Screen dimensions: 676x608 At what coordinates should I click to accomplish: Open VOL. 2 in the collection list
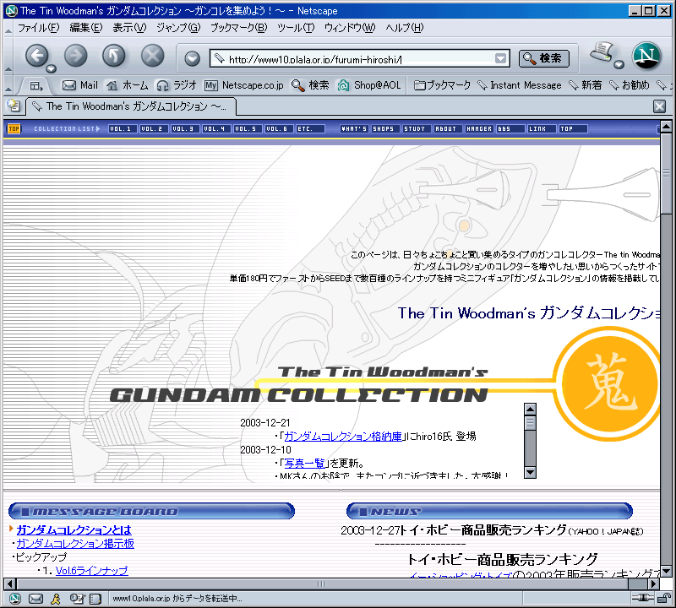pos(154,129)
